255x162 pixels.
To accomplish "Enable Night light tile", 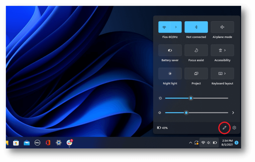I will coord(170,73).
